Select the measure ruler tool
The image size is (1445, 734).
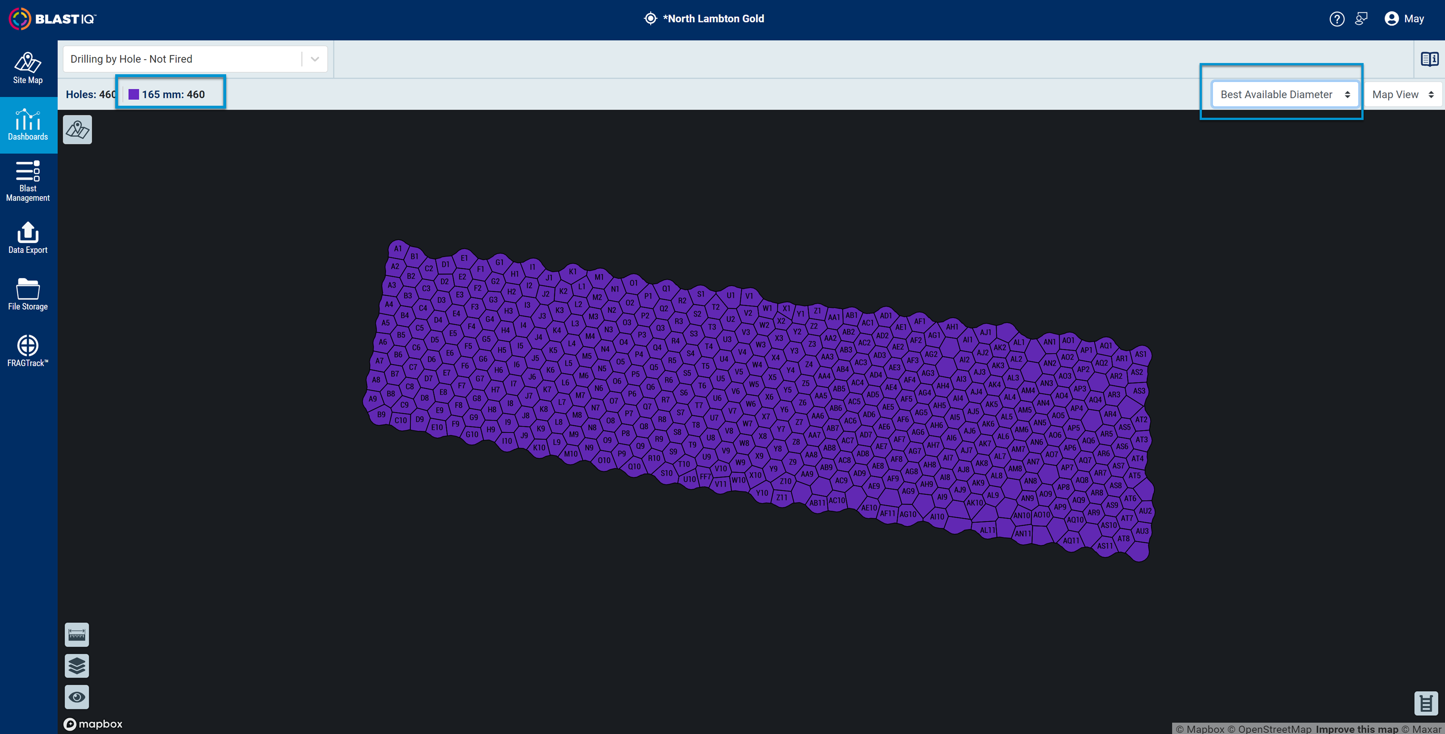(x=77, y=635)
